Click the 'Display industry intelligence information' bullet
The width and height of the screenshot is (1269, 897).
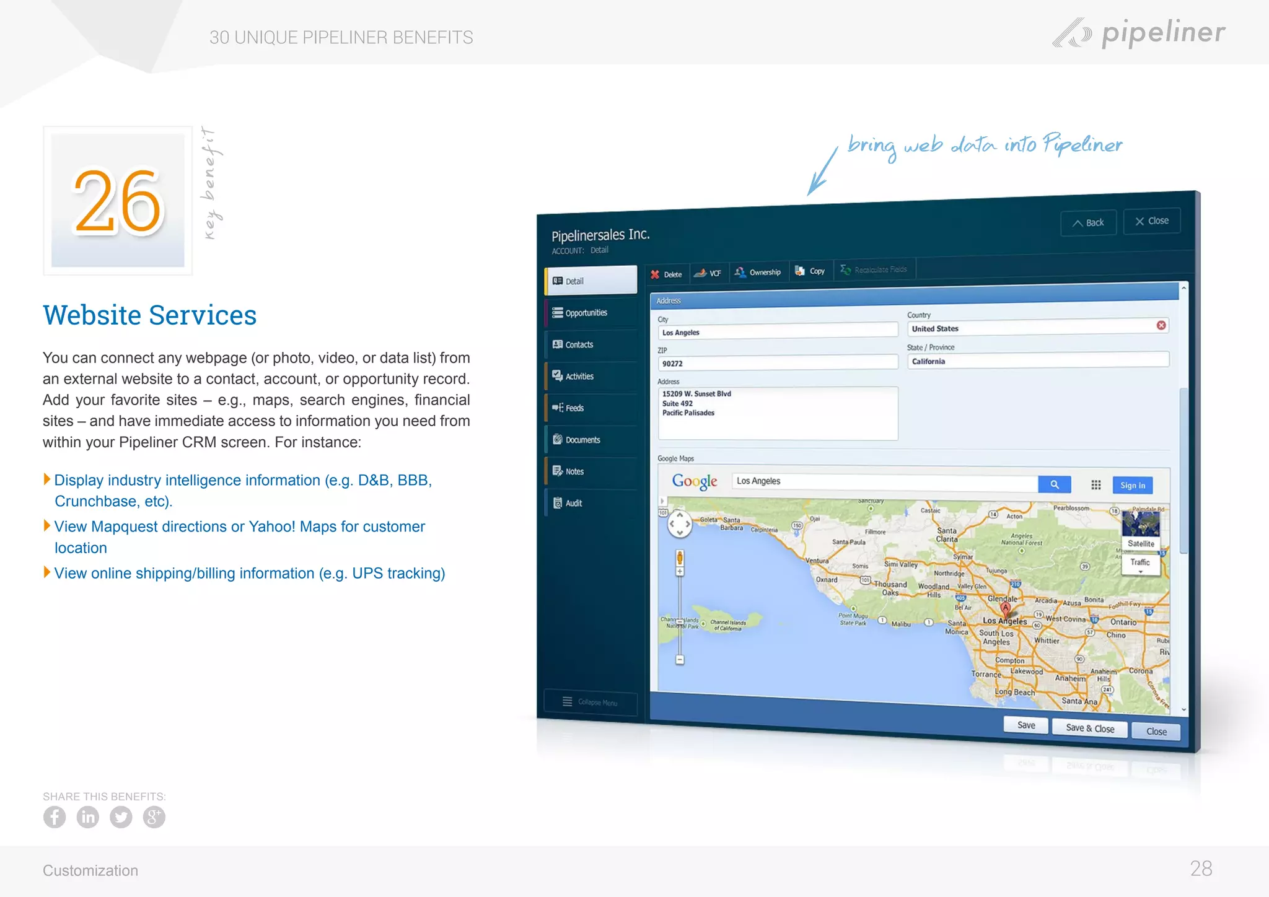pyautogui.click(x=238, y=491)
